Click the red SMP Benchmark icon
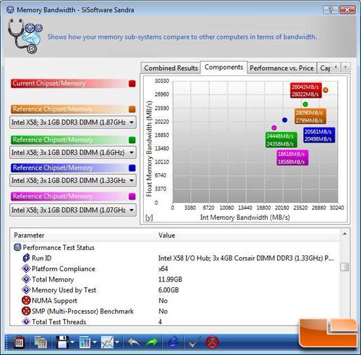The height and width of the screenshot is (355, 361). coord(26,311)
